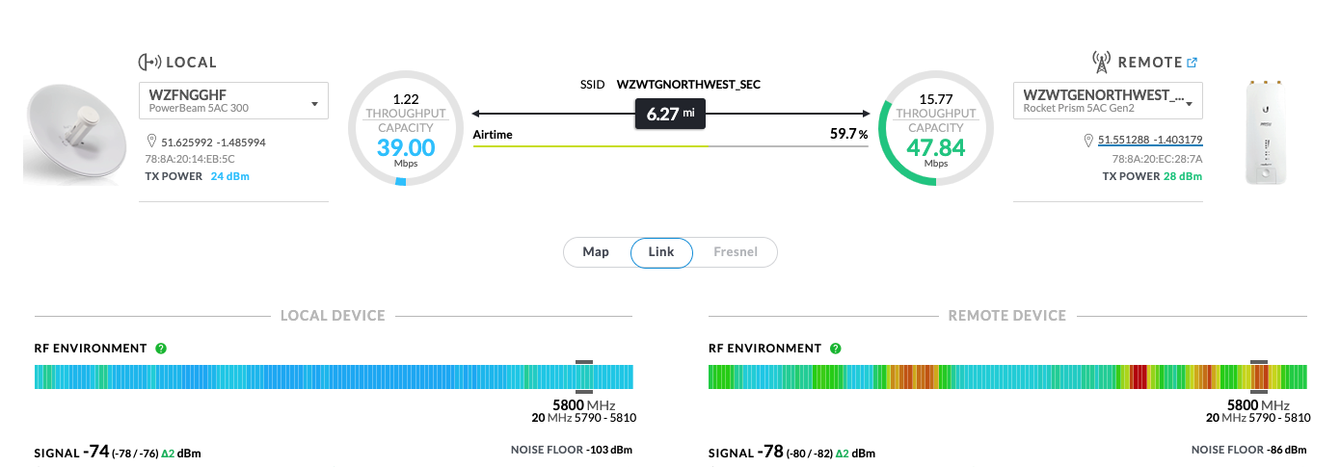1340x467 pixels.
Task: Click the Airtime usage bar
Action: click(x=670, y=146)
